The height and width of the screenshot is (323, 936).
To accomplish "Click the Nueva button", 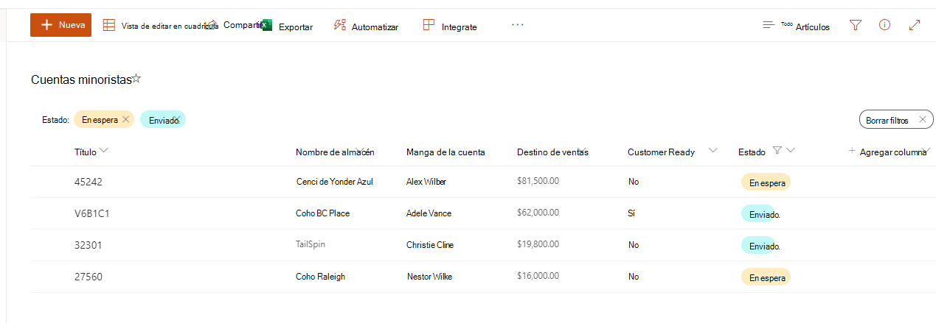I will [60, 25].
